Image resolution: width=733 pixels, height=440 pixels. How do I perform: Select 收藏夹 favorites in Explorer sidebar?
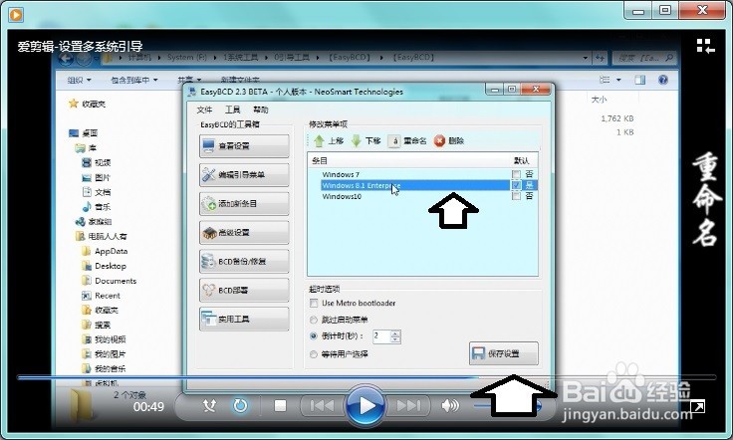[x=88, y=104]
